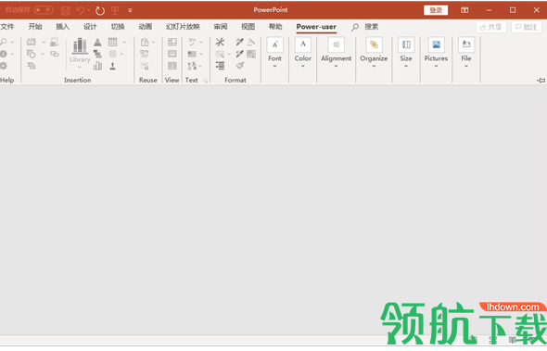This screenshot has height=351, width=547.
Task: Start slideshow from beginning icon in title bar
Action: 115,10
